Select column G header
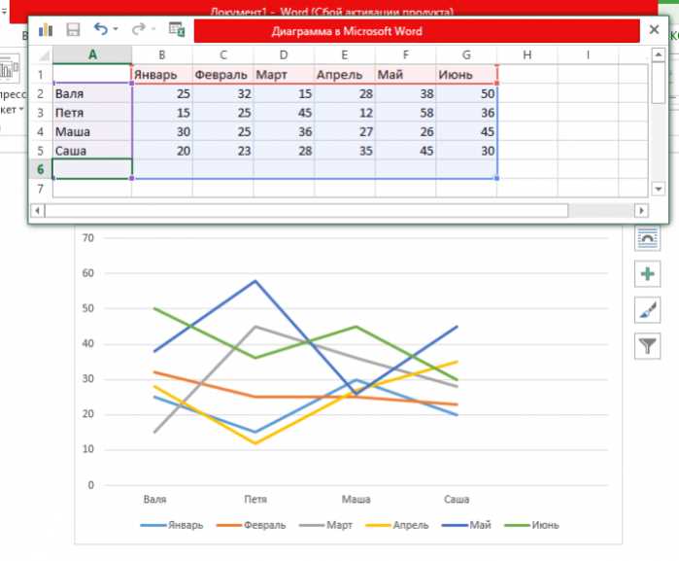This screenshot has height=561, width=679. (466, 55)
